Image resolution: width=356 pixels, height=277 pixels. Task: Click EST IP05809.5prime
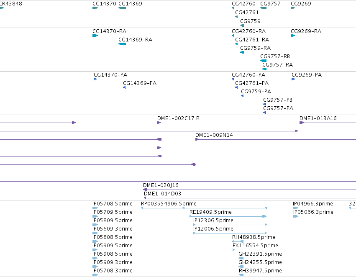[x=95, y=225]
